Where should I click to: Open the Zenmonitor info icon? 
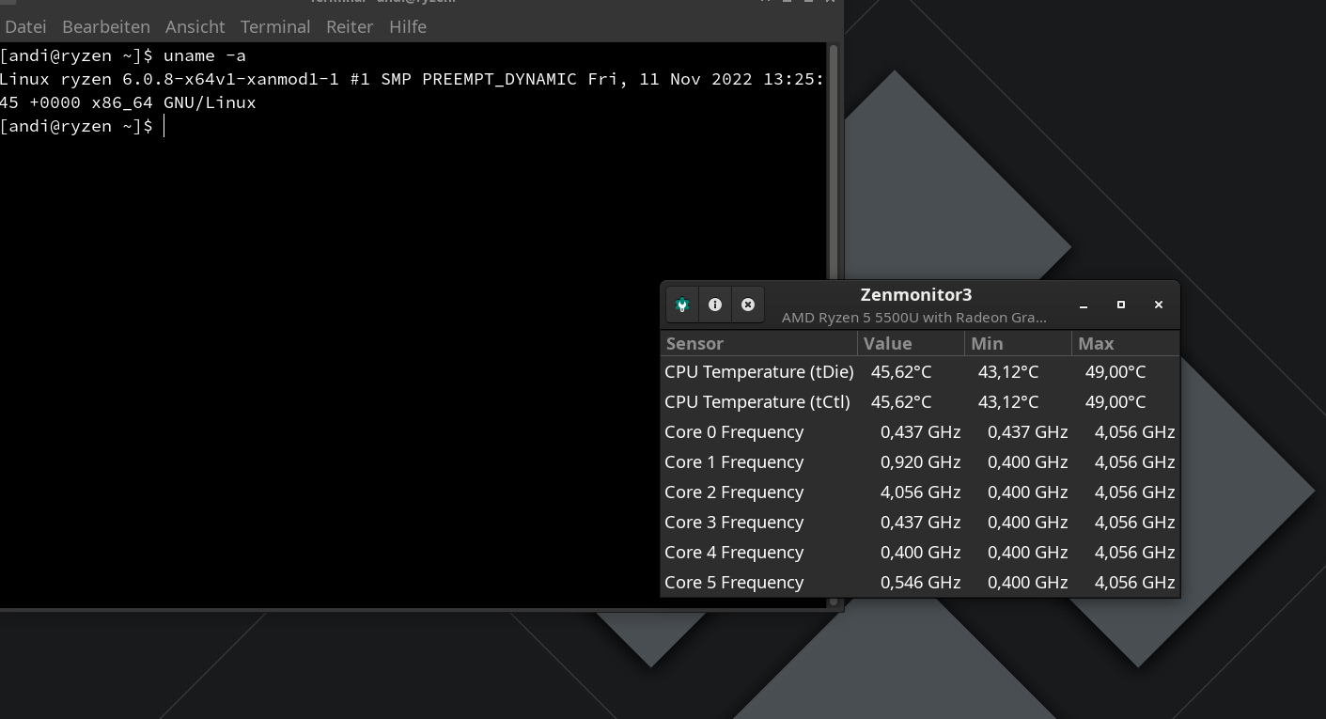(x=715, y=305)
